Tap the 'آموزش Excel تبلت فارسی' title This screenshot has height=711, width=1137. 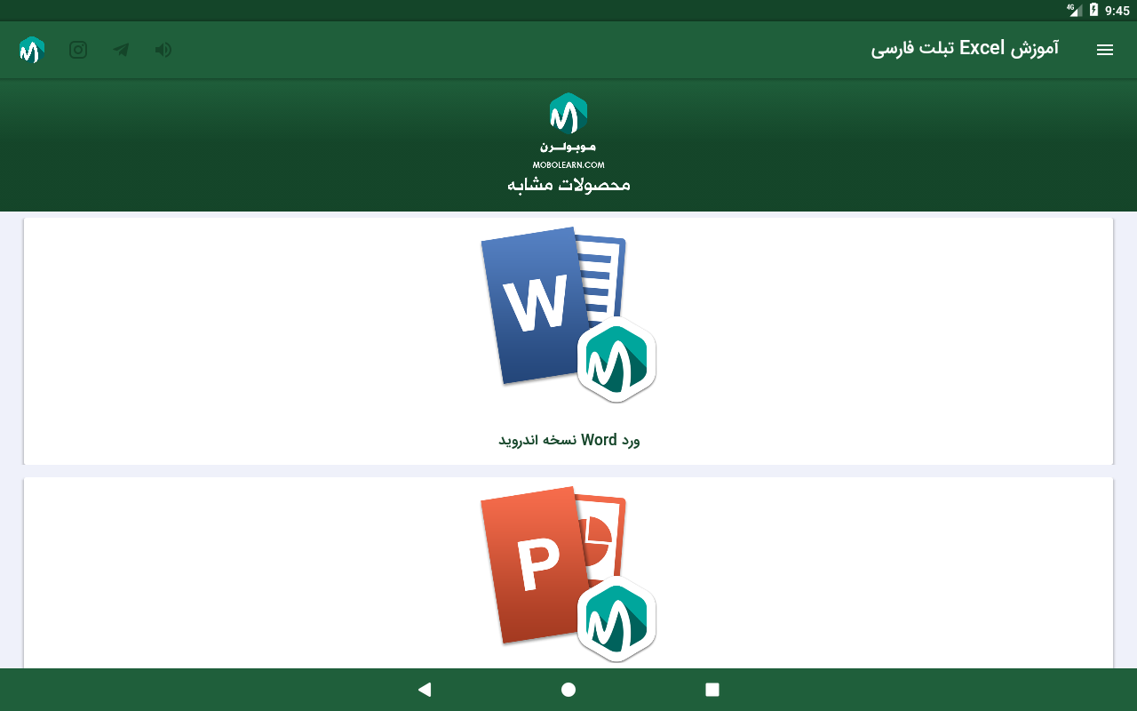pos(965,49)
